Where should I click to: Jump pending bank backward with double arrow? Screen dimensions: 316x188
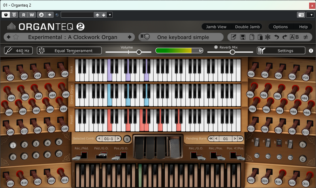[x=211, y=138]
